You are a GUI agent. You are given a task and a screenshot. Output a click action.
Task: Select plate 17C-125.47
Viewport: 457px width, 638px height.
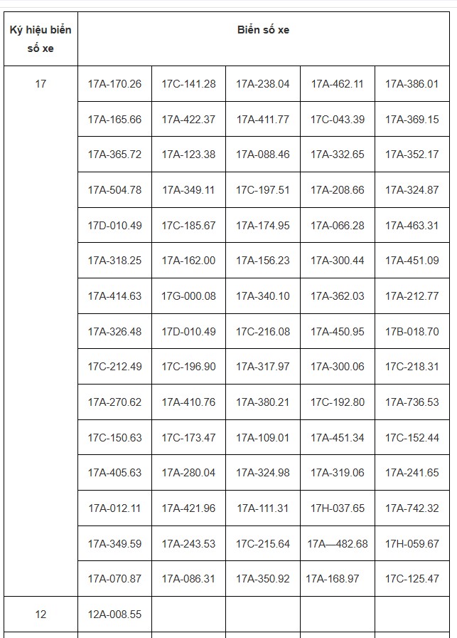coord(412,579)
